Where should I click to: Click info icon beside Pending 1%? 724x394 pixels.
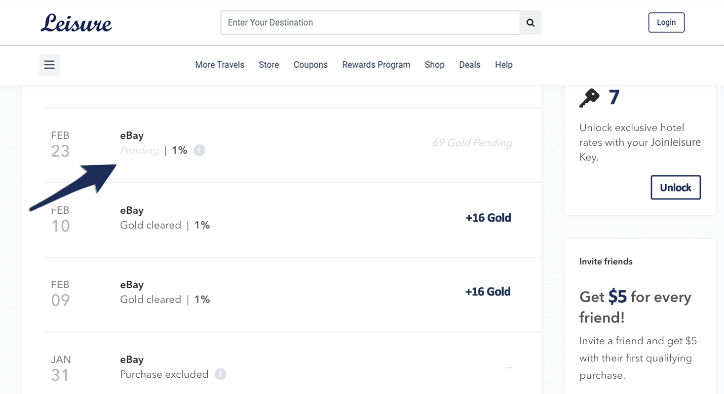click(x=199, y=150)
